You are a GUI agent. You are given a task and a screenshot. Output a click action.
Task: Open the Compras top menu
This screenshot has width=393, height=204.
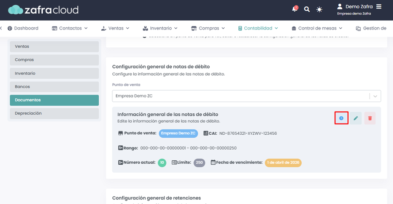pos(208,28)
